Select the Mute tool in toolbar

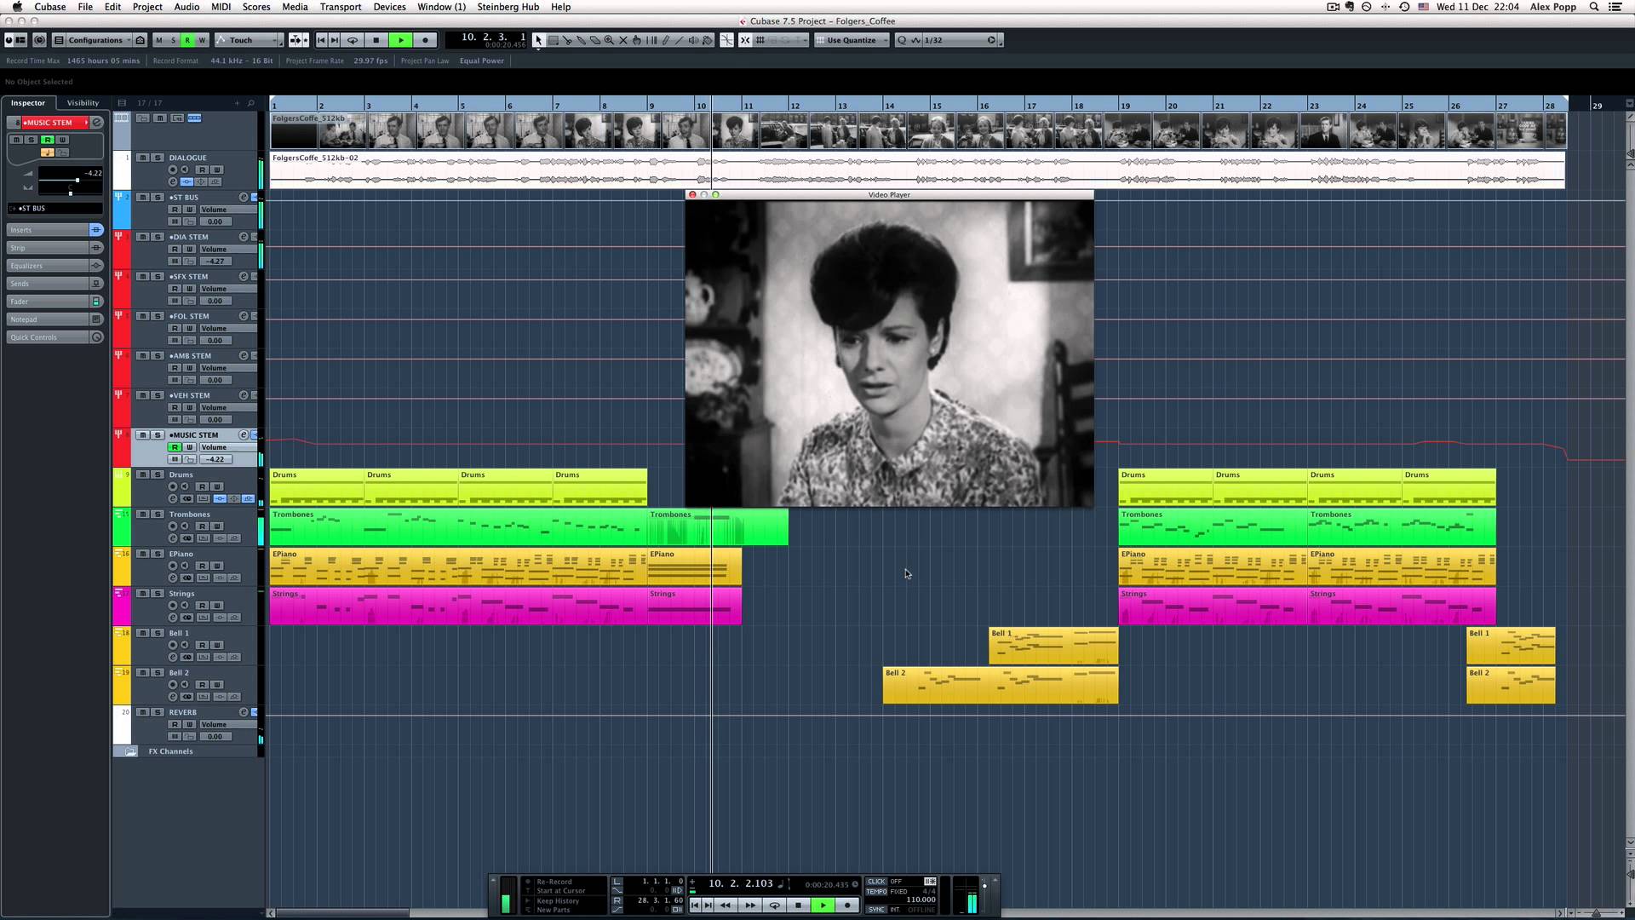[x=623, y=40]
